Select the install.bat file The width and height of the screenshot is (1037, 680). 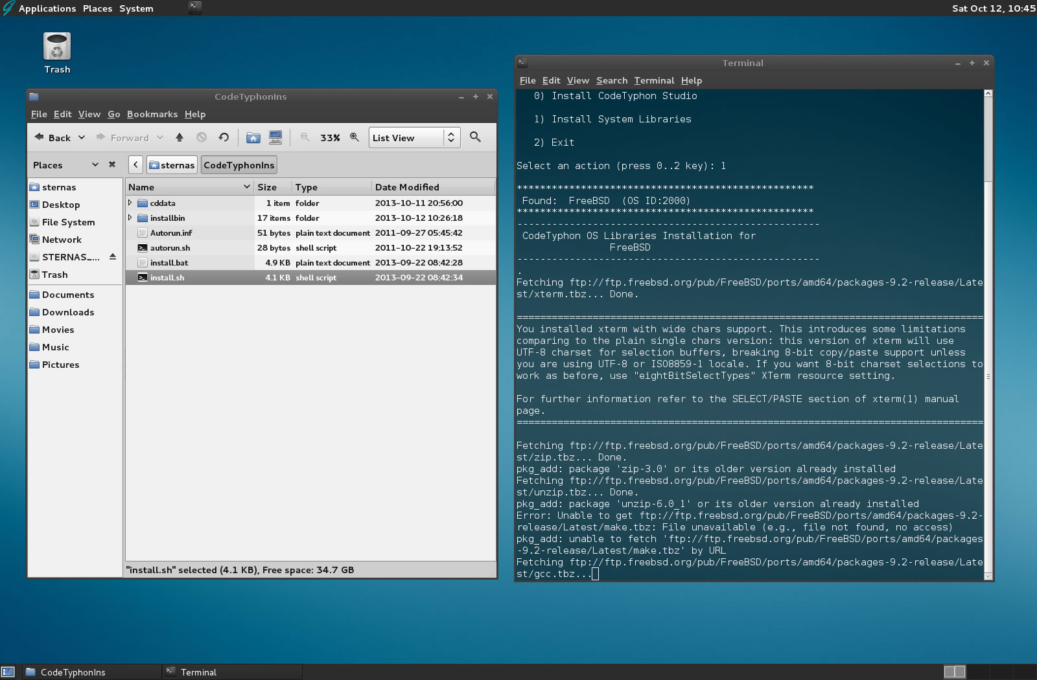point(310,262)
